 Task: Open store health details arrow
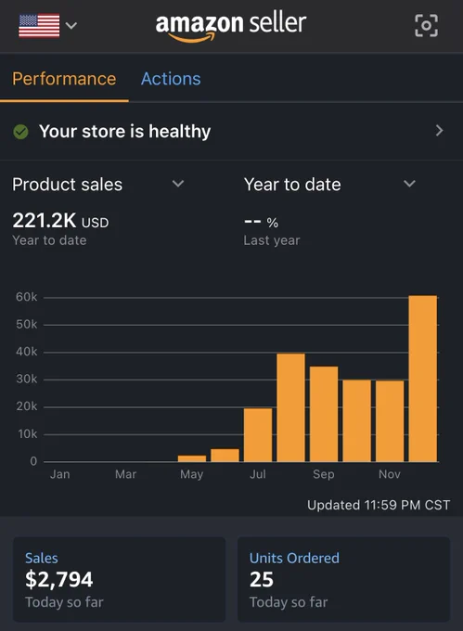coord(439,131)
